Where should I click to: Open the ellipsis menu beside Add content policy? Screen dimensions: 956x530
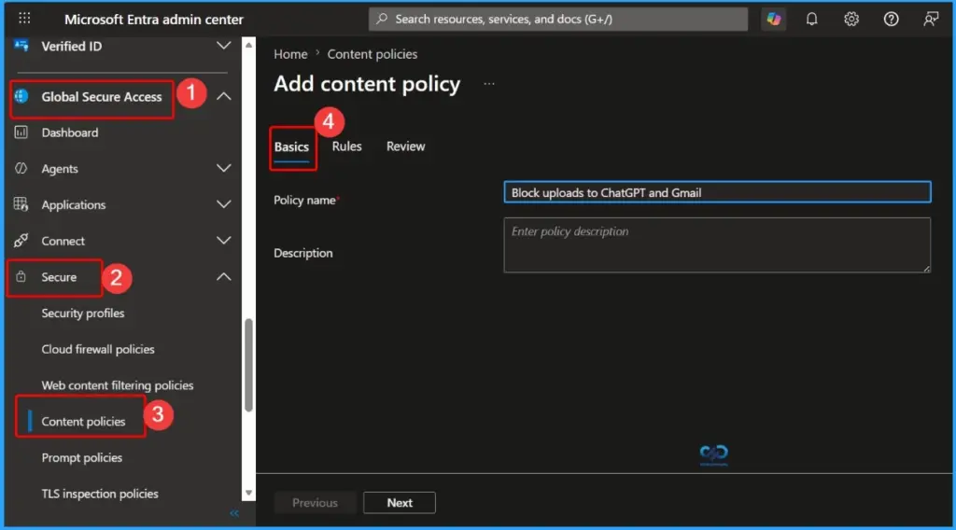click(489, 83)
